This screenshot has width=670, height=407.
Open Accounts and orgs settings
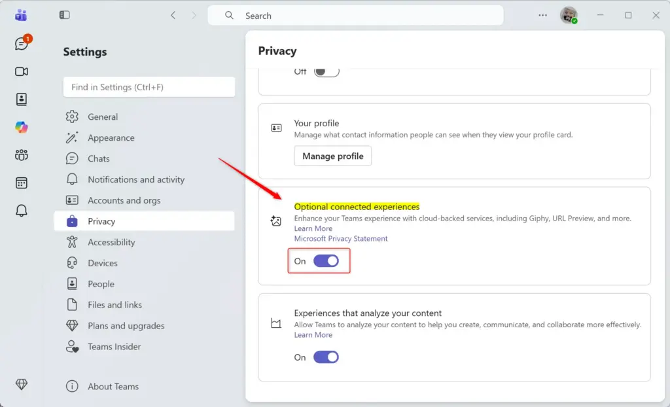(145, 200)
